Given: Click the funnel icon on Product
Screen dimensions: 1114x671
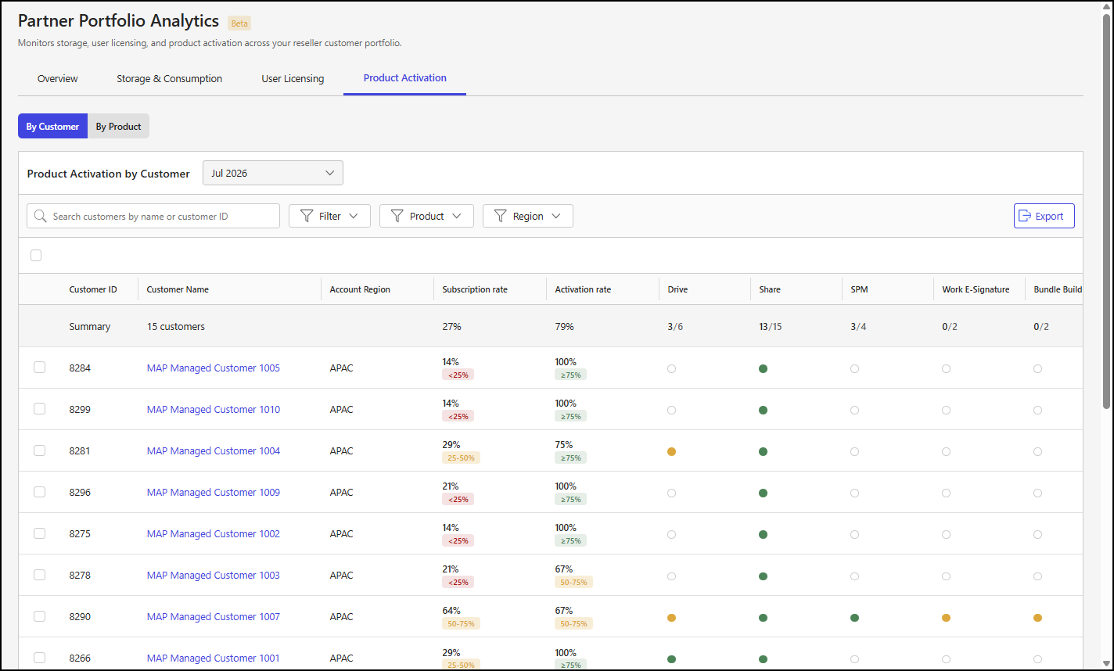Looking at the screenshot, I should click(397, 216).
